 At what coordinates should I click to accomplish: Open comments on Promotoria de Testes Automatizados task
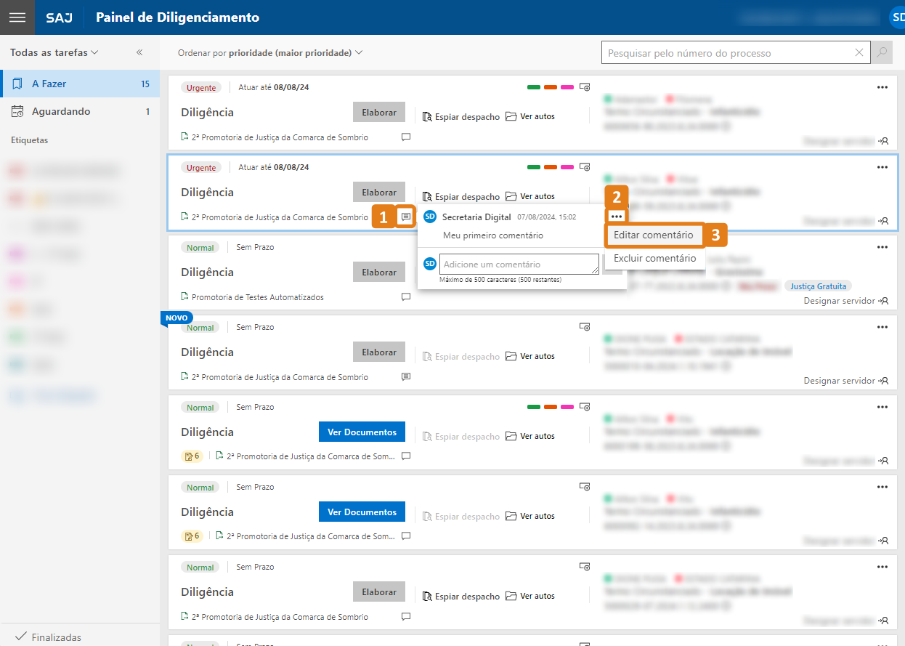coord(406,296)
